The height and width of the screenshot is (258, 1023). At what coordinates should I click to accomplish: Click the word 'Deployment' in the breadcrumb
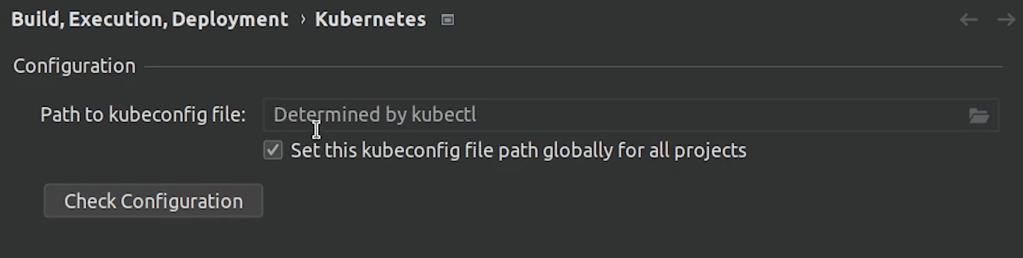click(230, 20)
